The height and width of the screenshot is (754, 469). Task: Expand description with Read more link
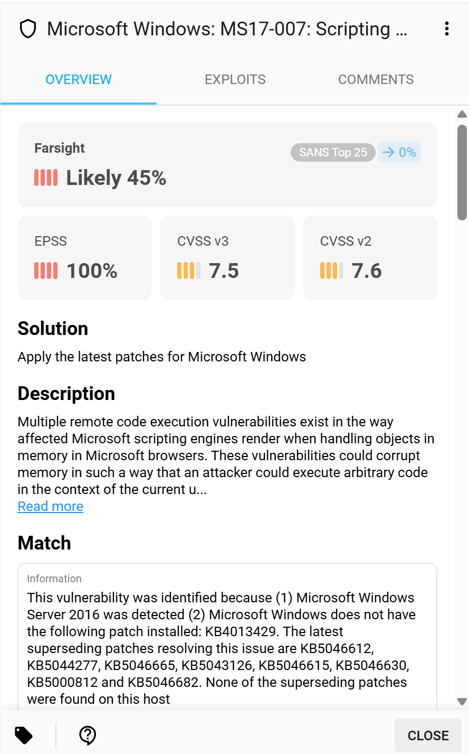point(51,506)
